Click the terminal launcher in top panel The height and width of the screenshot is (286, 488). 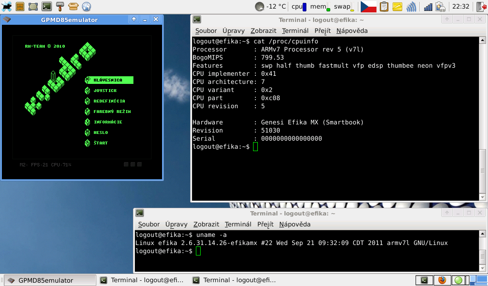pyautogui.click(x=46, y=6)
